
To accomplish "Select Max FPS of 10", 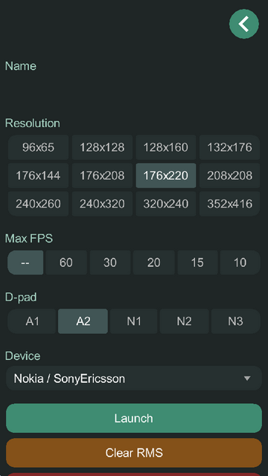I will point(240,263).
